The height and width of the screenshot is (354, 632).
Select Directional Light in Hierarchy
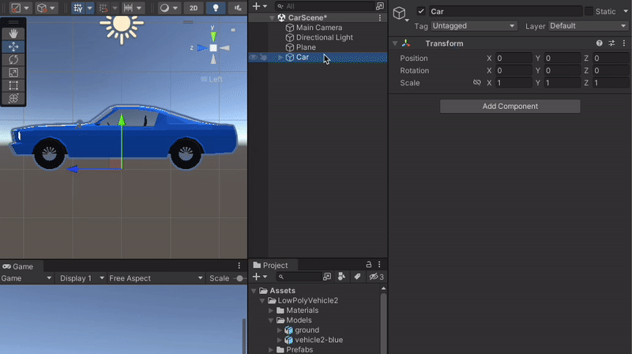325,37
